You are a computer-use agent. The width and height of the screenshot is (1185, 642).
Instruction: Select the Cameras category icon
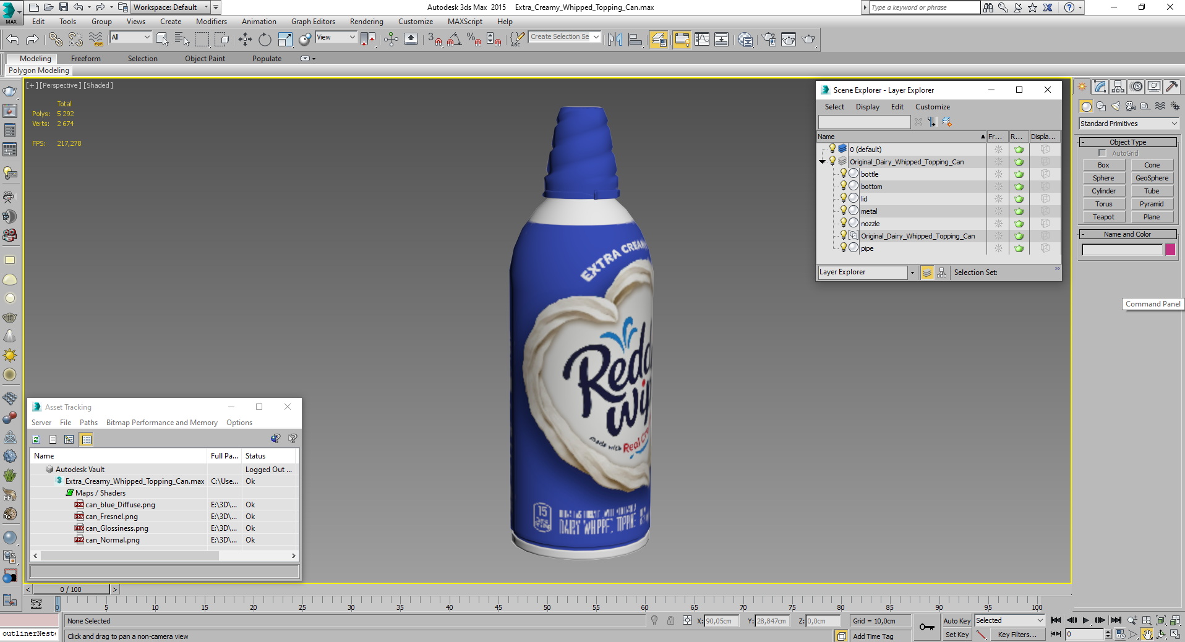pos(1131,106)
